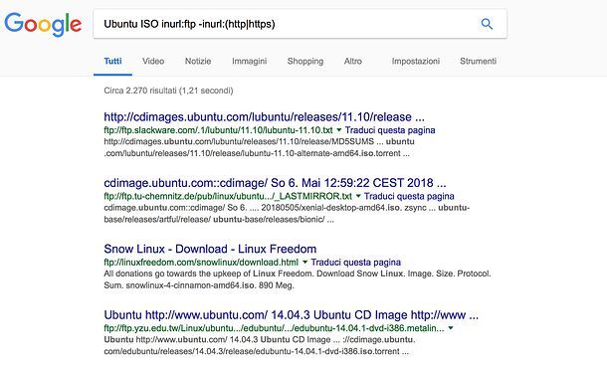Open the cdimage.ubuntu.com CEST 2018 result

point(275,183)
